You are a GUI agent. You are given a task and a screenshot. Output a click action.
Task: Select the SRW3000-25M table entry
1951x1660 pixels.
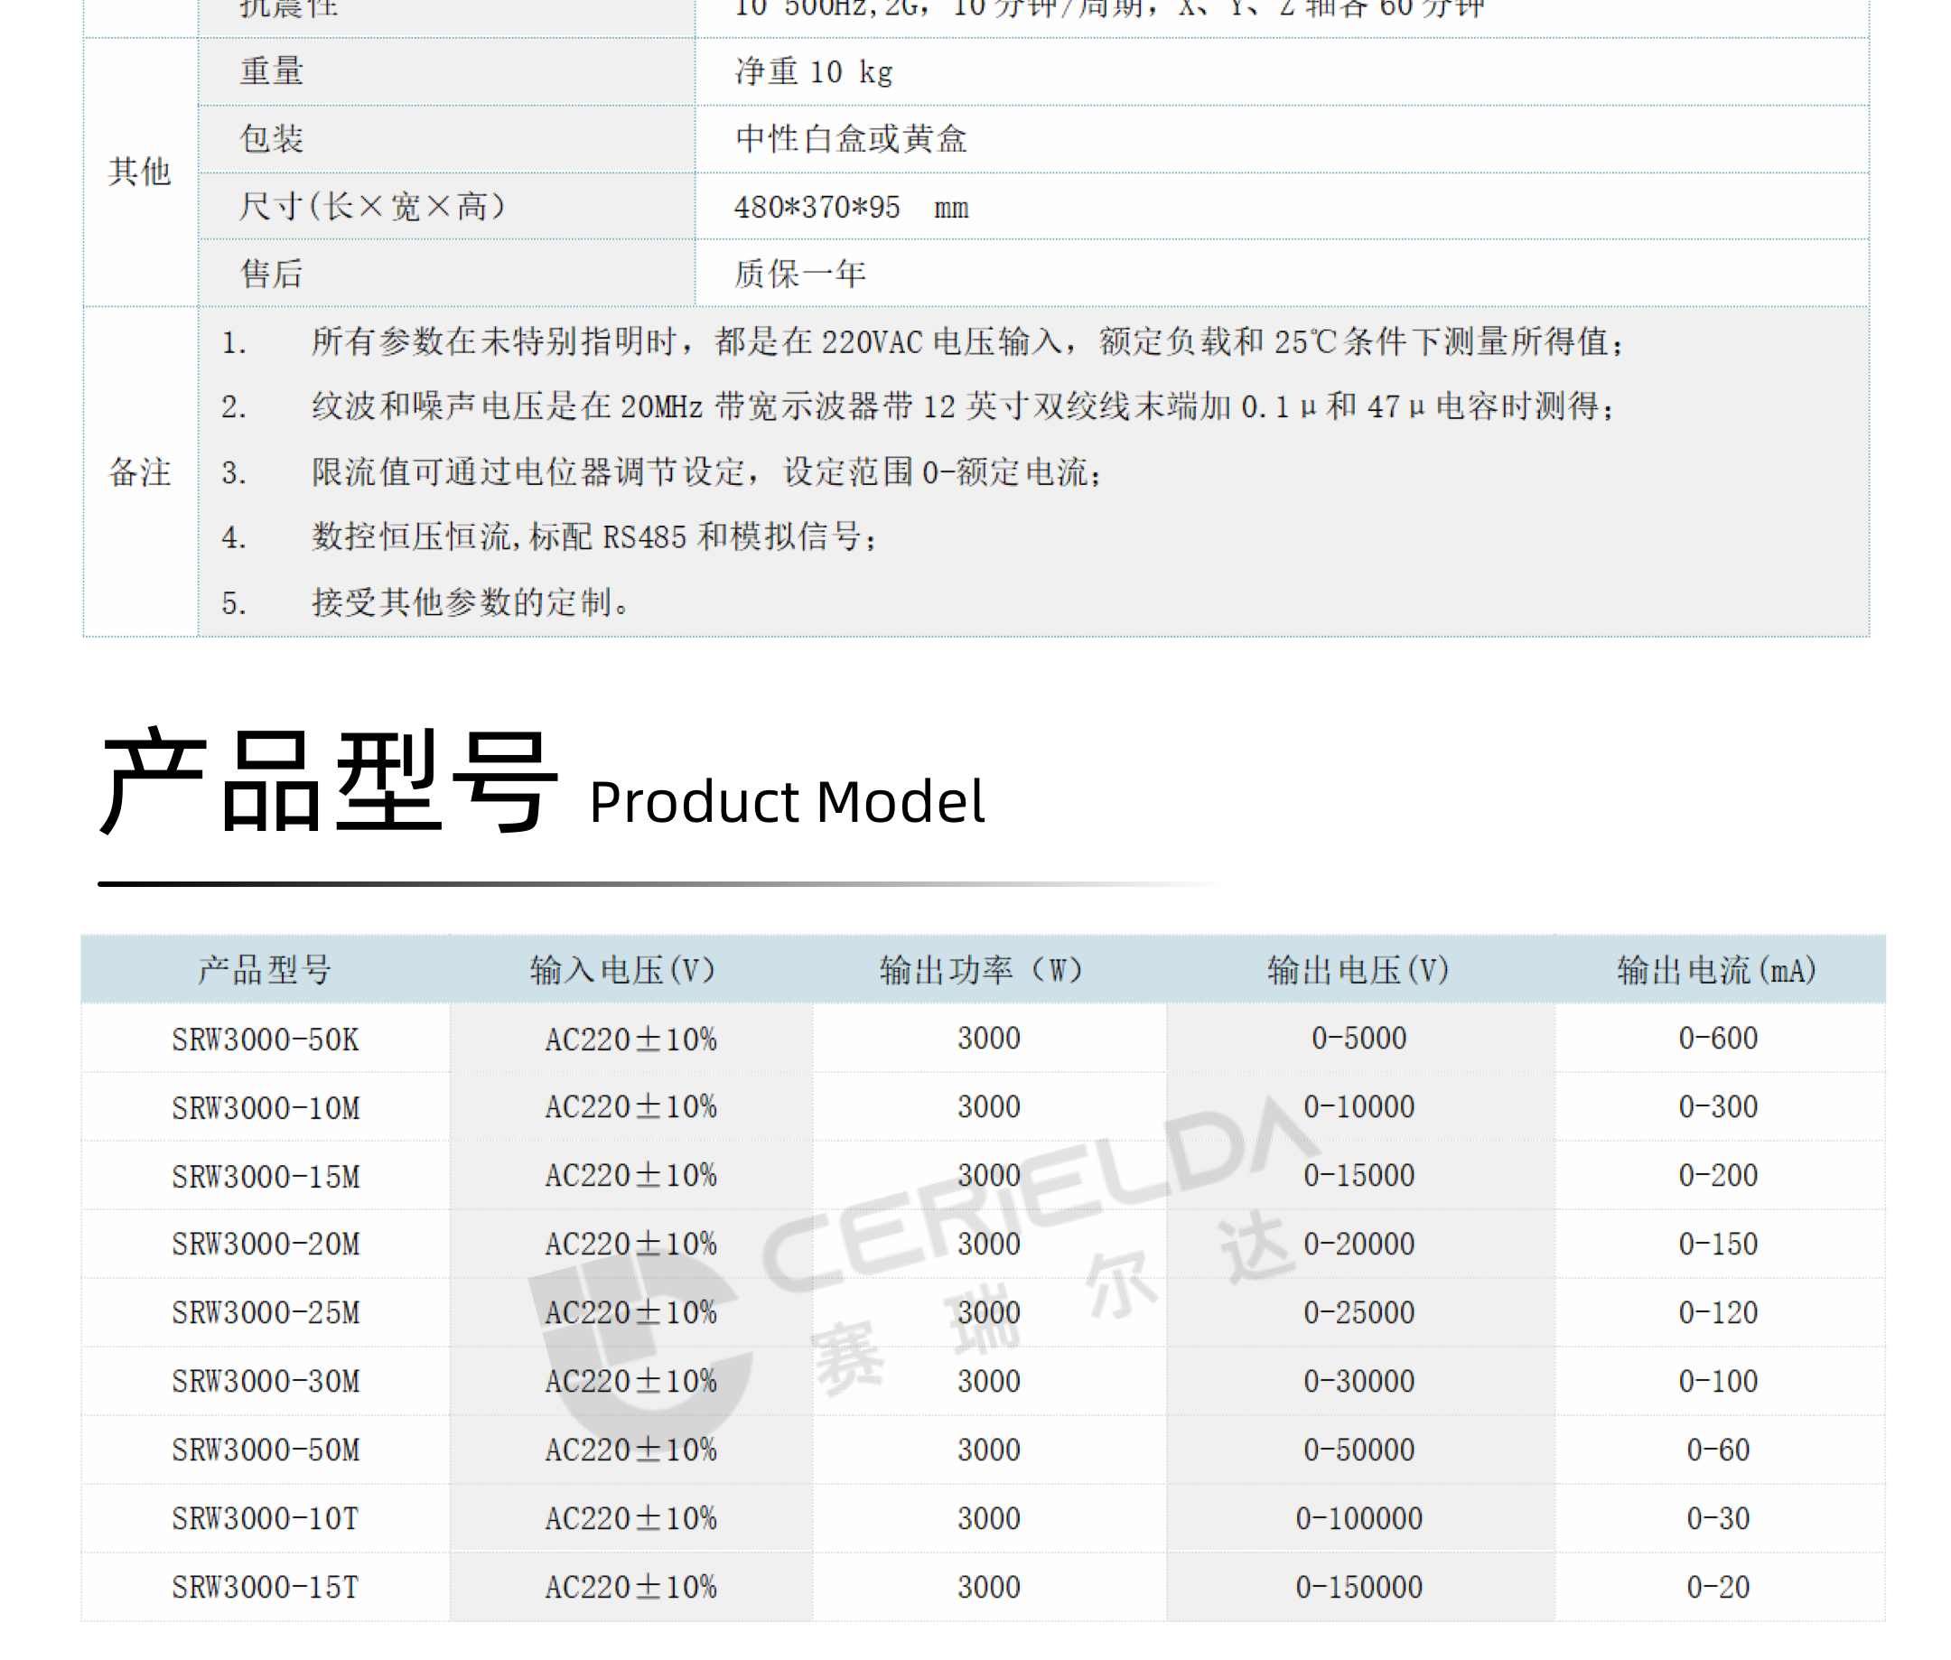click(265, 1313)
